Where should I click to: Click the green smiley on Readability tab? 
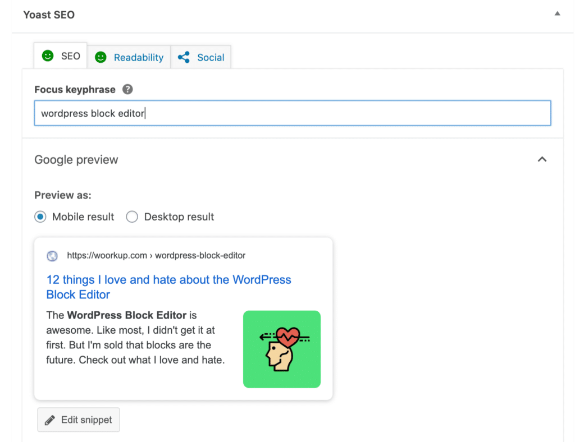101,57
